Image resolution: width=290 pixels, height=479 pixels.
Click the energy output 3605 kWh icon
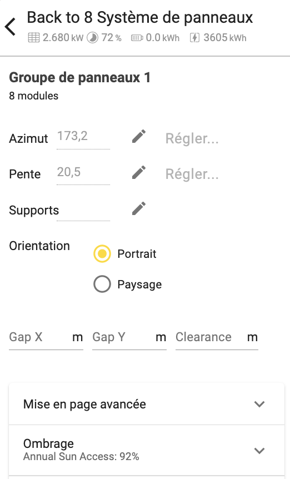(x=195, y=38)
